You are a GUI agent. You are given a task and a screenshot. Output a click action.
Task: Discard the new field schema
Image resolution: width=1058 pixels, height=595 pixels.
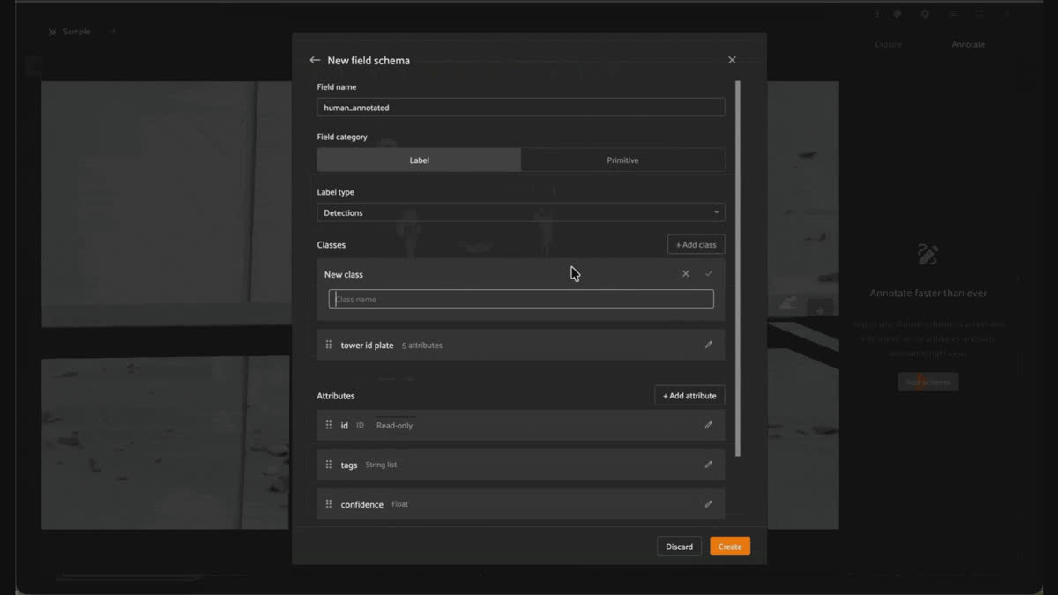pos(679,547)
